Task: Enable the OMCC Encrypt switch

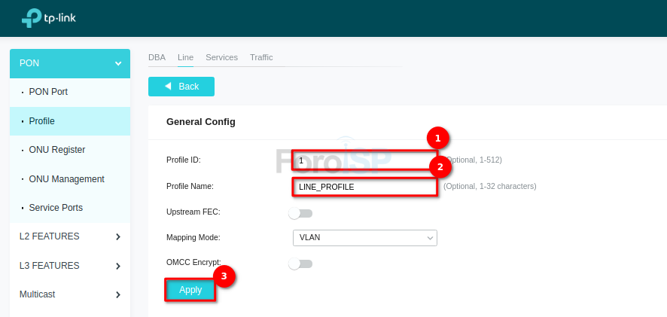Action: click(x=300, y=264)
